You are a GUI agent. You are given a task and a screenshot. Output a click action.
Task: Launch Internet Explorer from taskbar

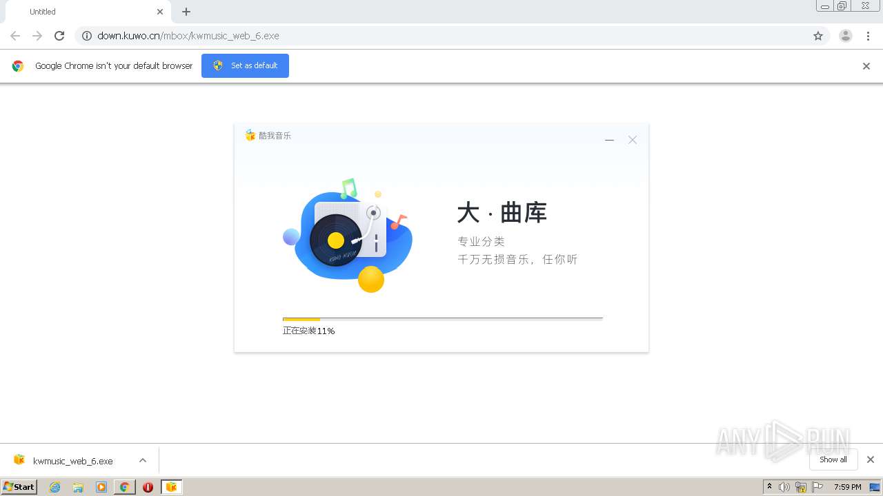[x=55, y=487]
